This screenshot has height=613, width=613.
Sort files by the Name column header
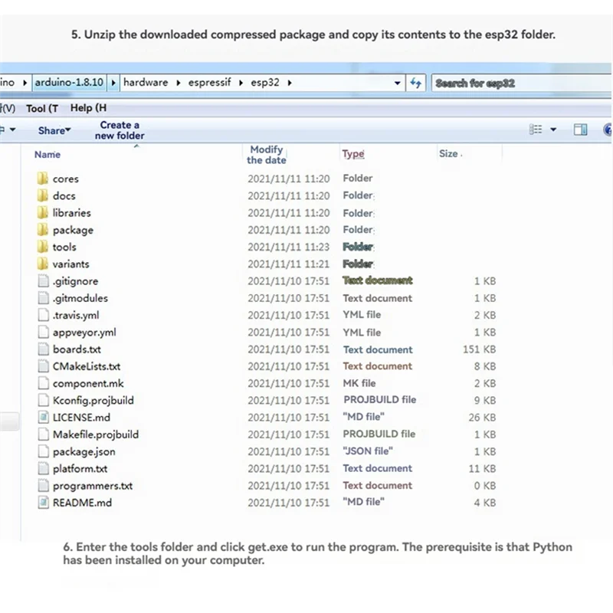click(x=48, y=154)
